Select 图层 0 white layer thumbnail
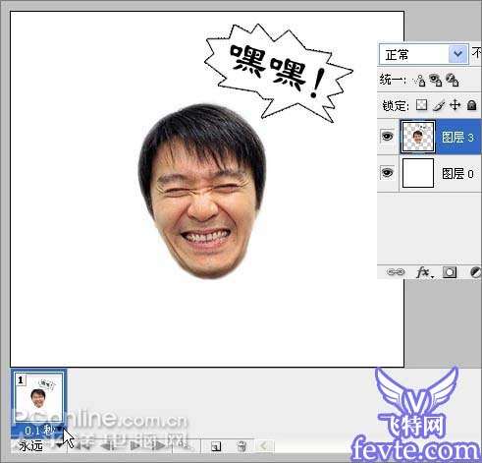Viewport: 482px width, 463px height. tap(418, 173)
